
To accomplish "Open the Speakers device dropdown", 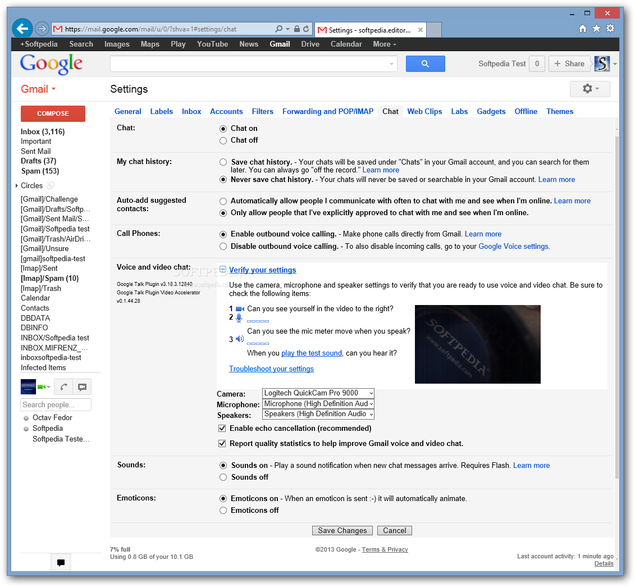I will pyautogui.click(x=318, y=414).
